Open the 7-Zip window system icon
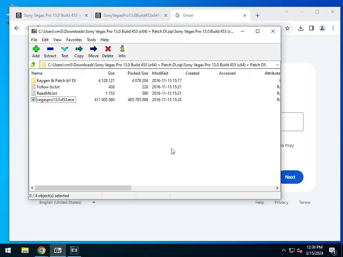 [x=34, y=31]
